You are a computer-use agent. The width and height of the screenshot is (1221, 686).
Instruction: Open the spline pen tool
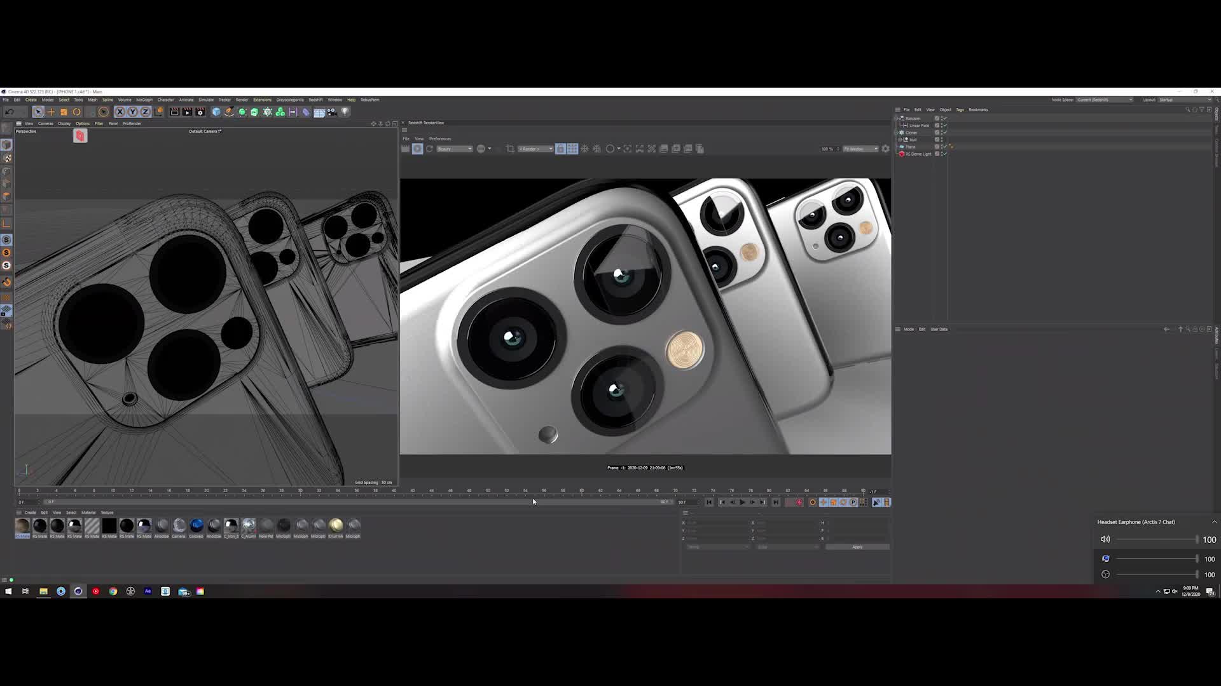pyautogui.click(x=229, y=112)
